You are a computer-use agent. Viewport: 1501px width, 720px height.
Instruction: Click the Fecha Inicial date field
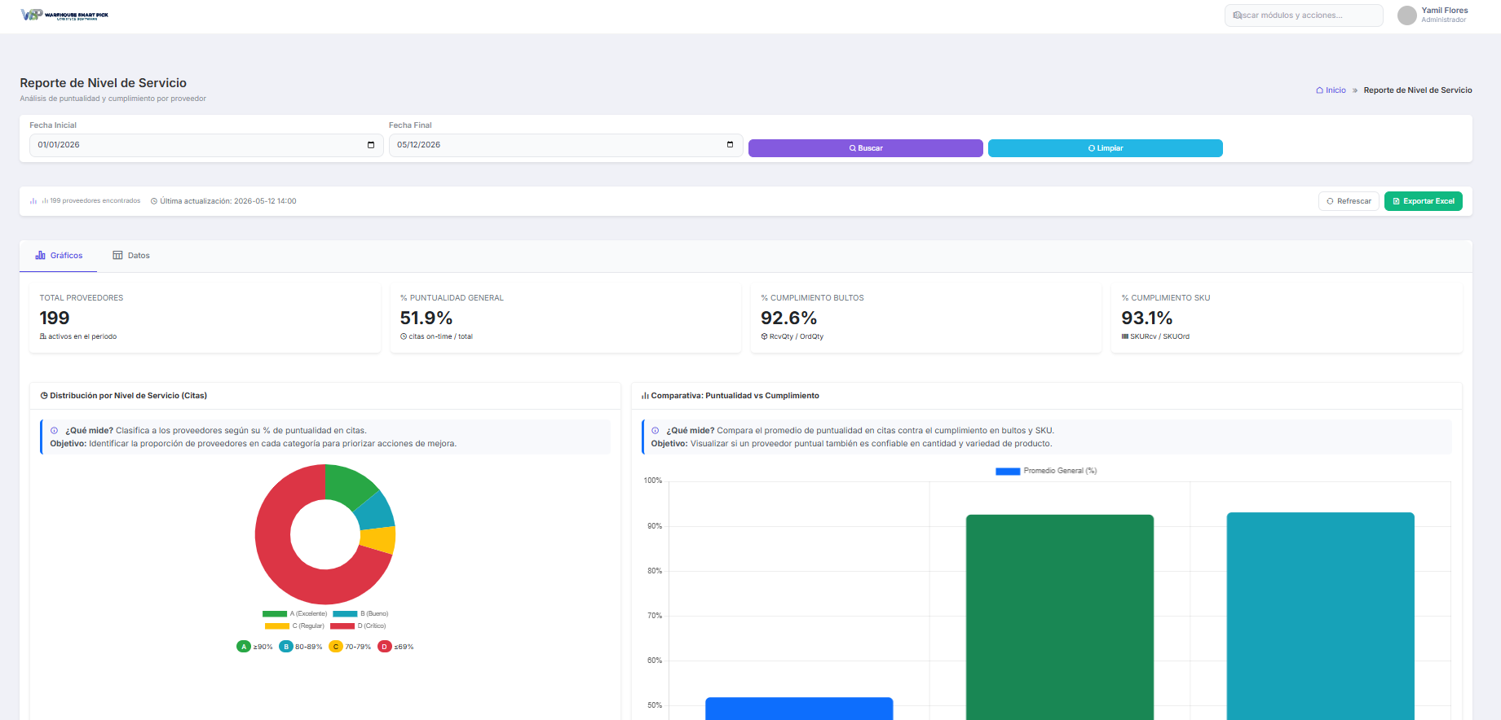[206, 145]
